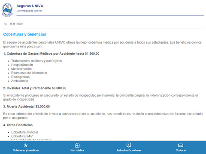Click Invalidez Total y Permanente heading
The width and height of the screenshot is (206, 154).
35,88
